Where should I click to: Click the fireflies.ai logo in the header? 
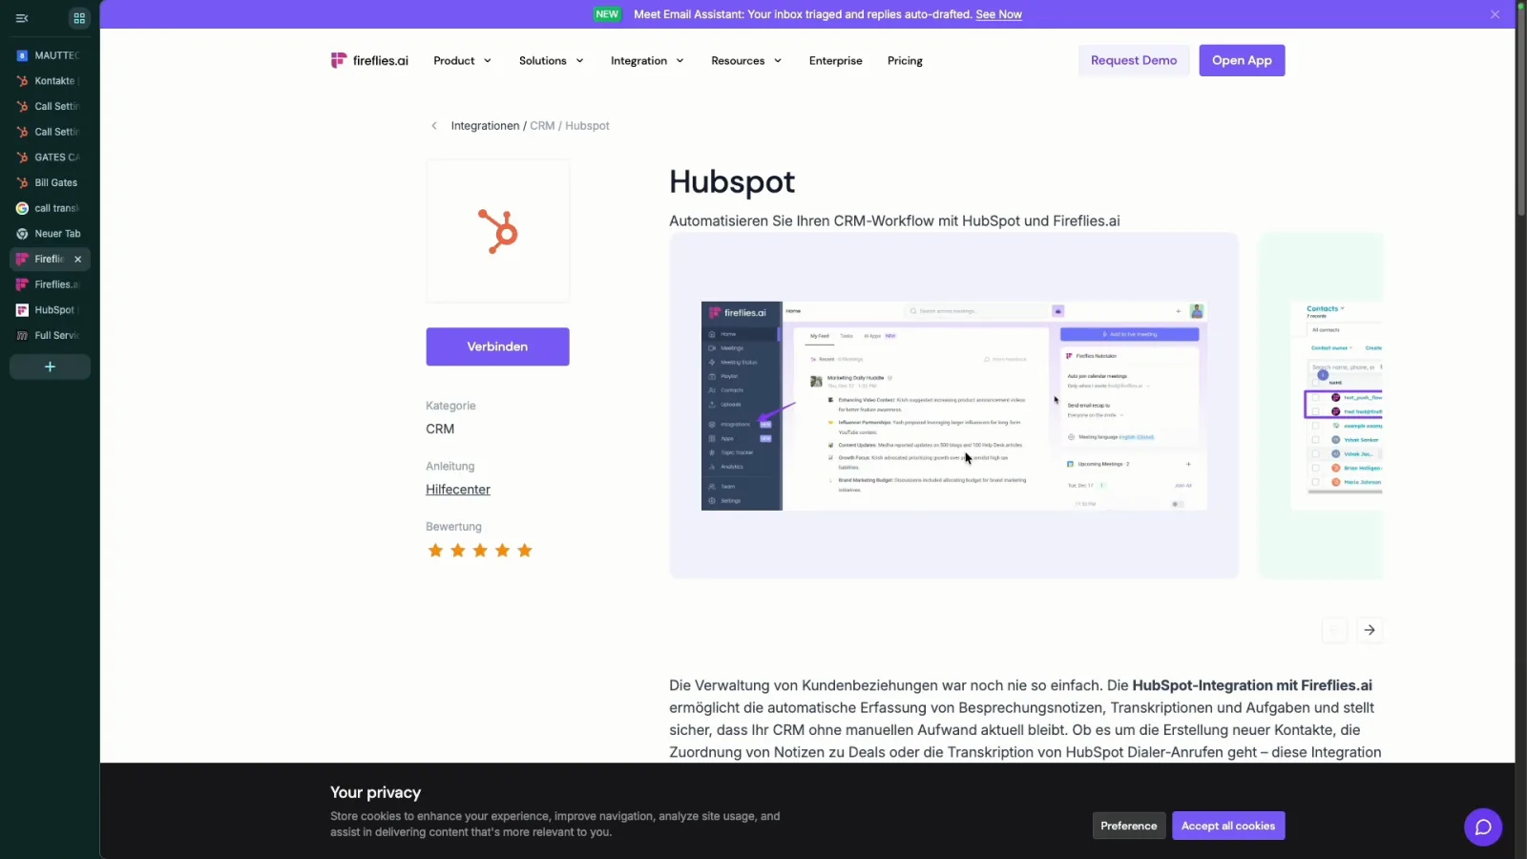(x=369, y=60)
